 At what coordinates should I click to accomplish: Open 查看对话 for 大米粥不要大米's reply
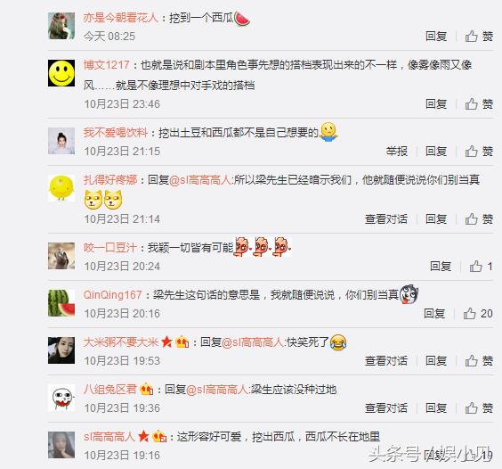coord(386,361)
